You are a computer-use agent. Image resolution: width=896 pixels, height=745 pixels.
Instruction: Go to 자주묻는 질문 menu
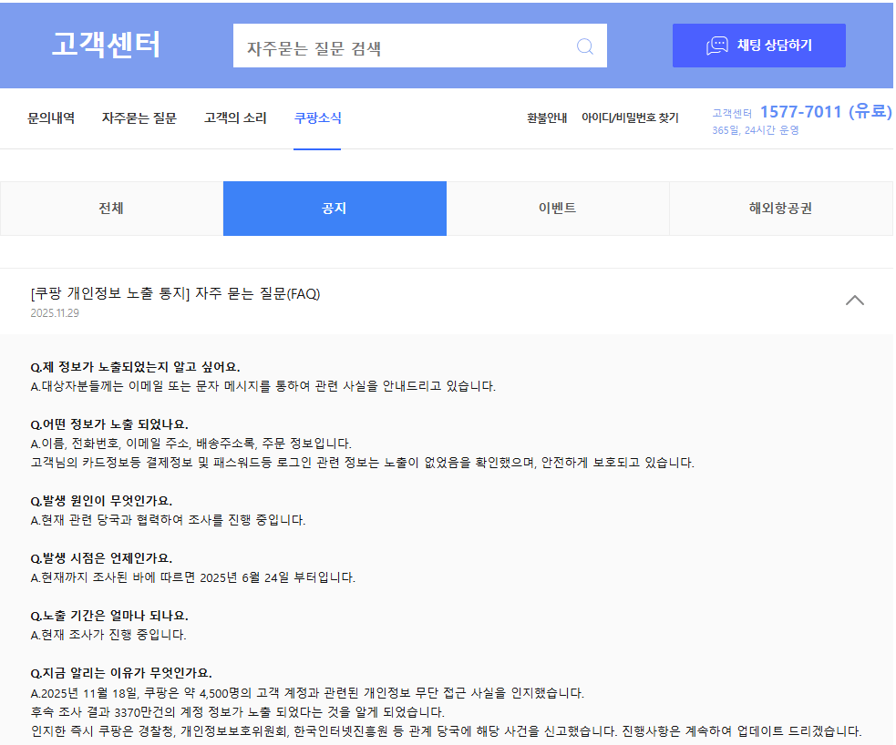point(139,117)
